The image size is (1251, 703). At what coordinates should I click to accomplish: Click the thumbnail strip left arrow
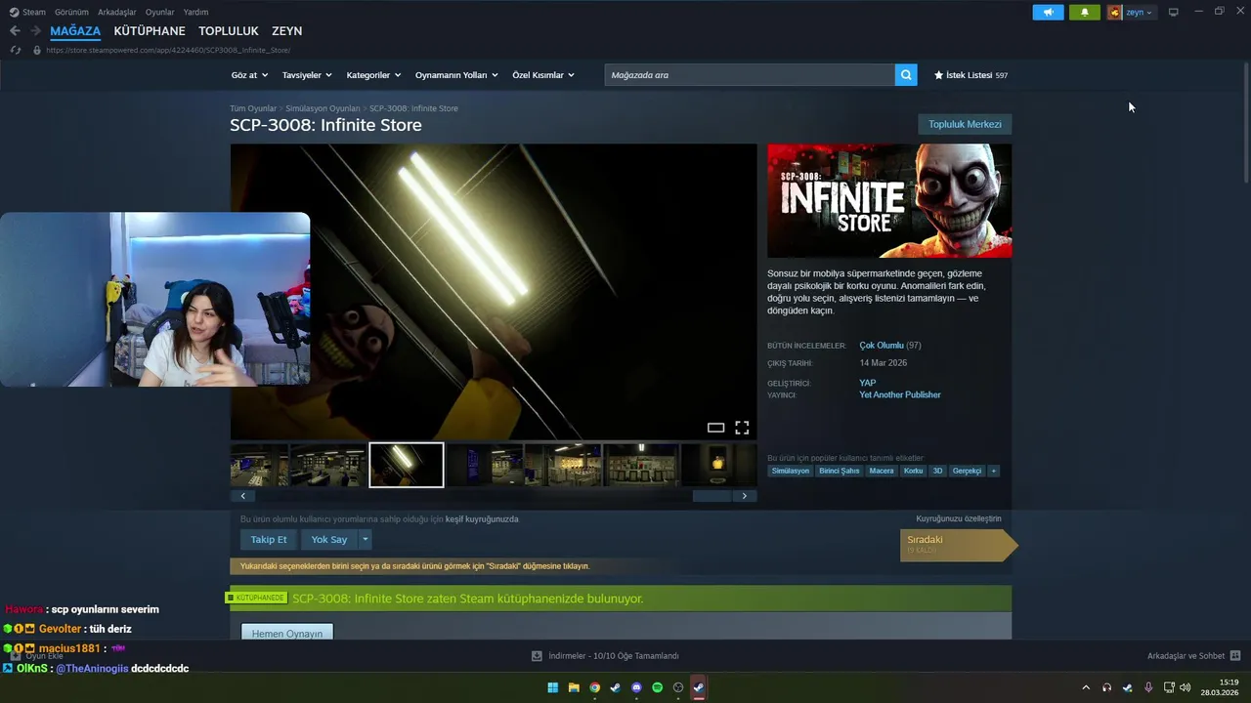243,496
